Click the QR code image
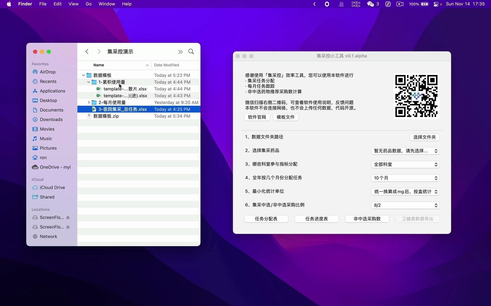 (x=416, y=96)
